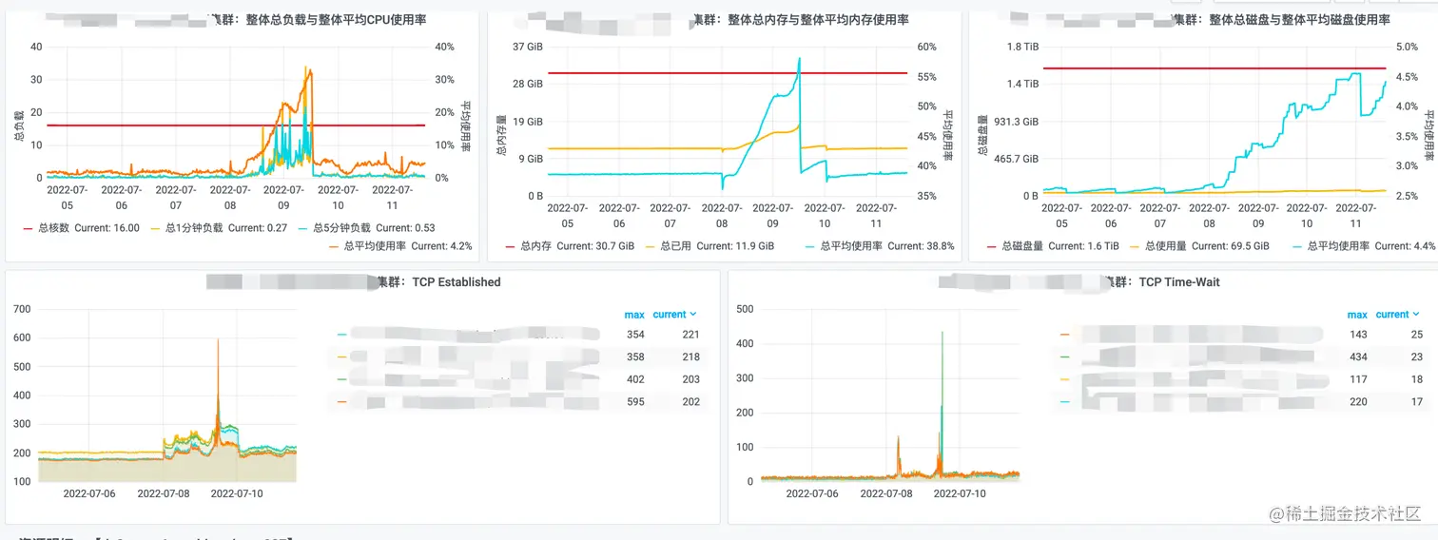Select TCP Time-Wait current value 17

[1417, 402]
